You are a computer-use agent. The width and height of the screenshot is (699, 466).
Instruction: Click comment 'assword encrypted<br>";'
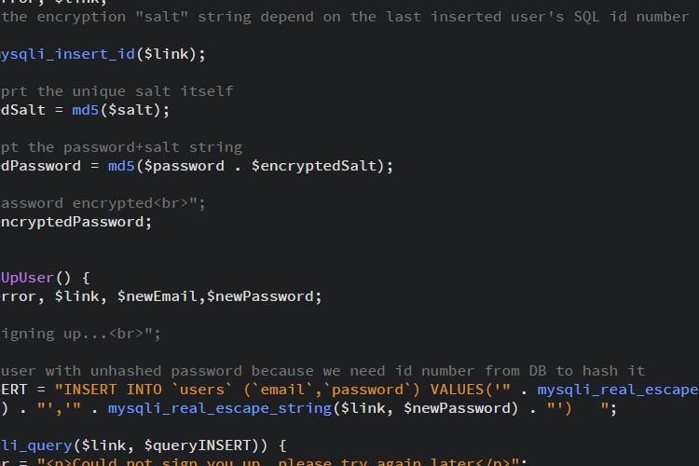click(x=103, y=203)
